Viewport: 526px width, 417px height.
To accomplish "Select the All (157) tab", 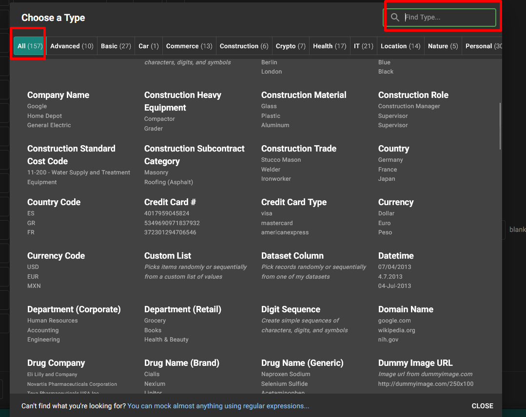I will pyautogui.click(x=30, y=46).
